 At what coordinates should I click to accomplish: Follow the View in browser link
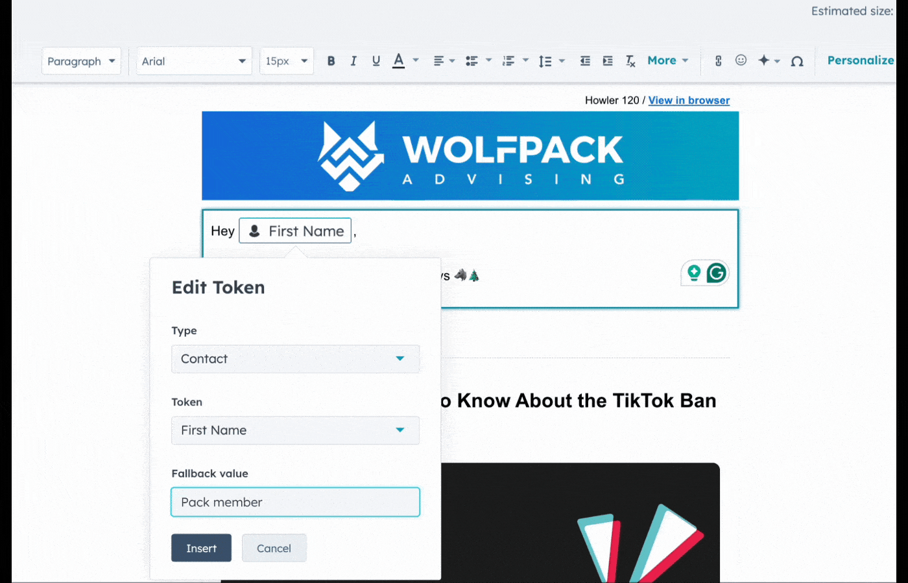pos(689,100)
